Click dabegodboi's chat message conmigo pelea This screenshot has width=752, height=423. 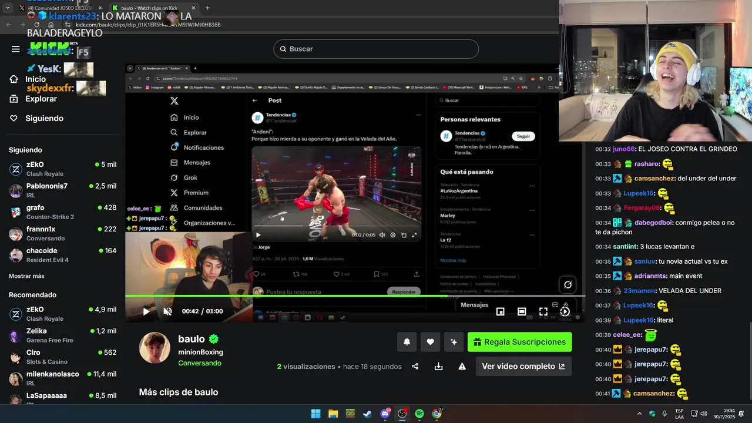(665, 227)
